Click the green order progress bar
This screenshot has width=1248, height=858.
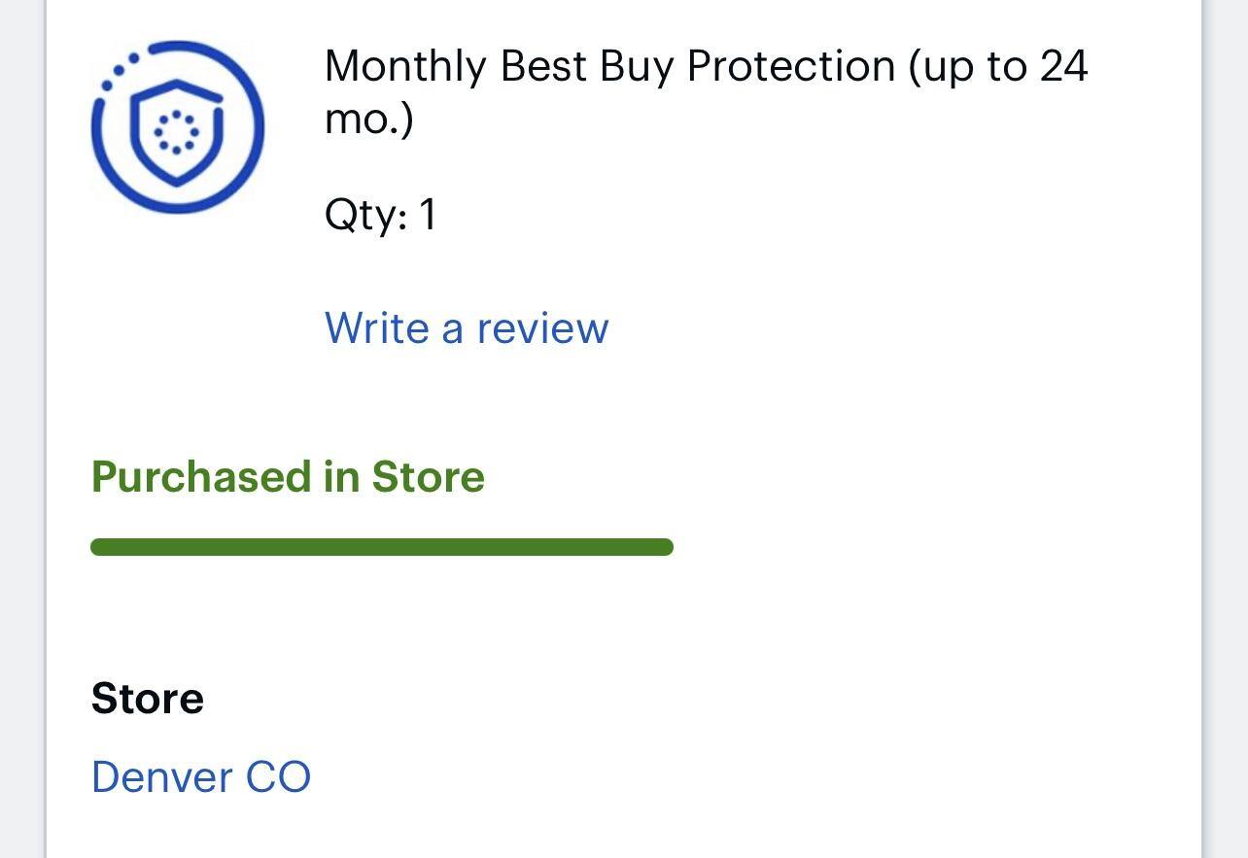coord(381,547)
